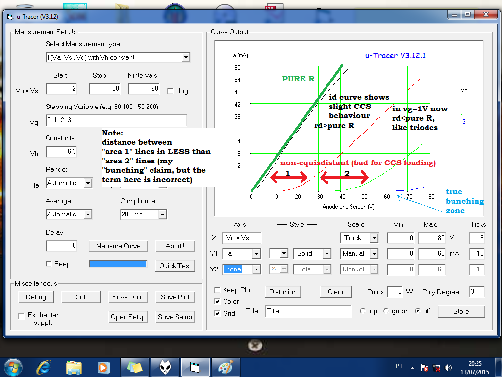Viewport: 502px width, 377px height.
Task: Click the Vh constant input field
Action: [61, 152]
